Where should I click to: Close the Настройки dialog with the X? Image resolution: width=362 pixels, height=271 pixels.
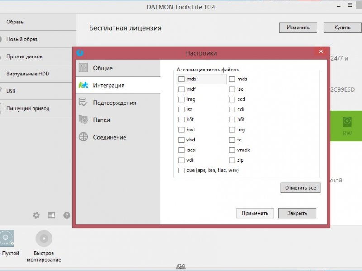click(321, 51)
